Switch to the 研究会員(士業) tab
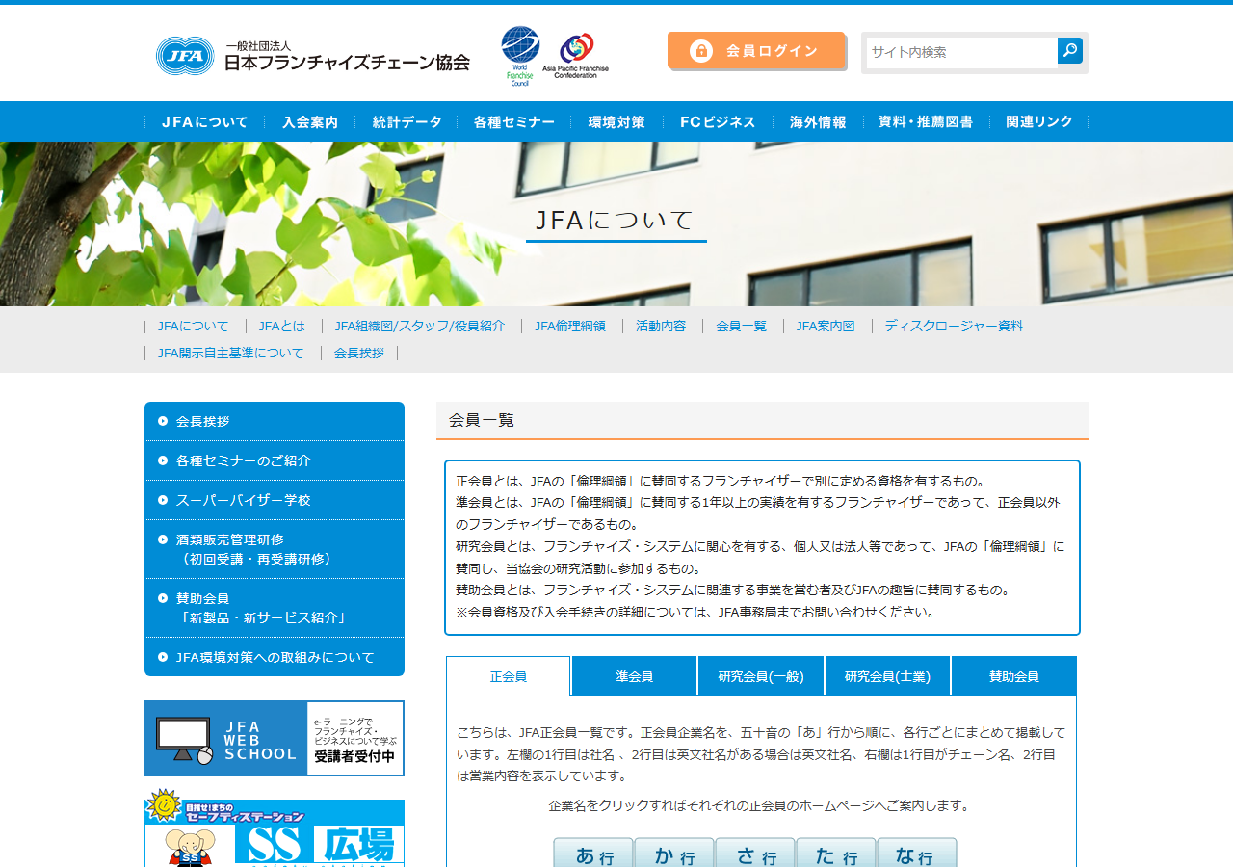Screen dimensions: 1233x867 point(887,676)
